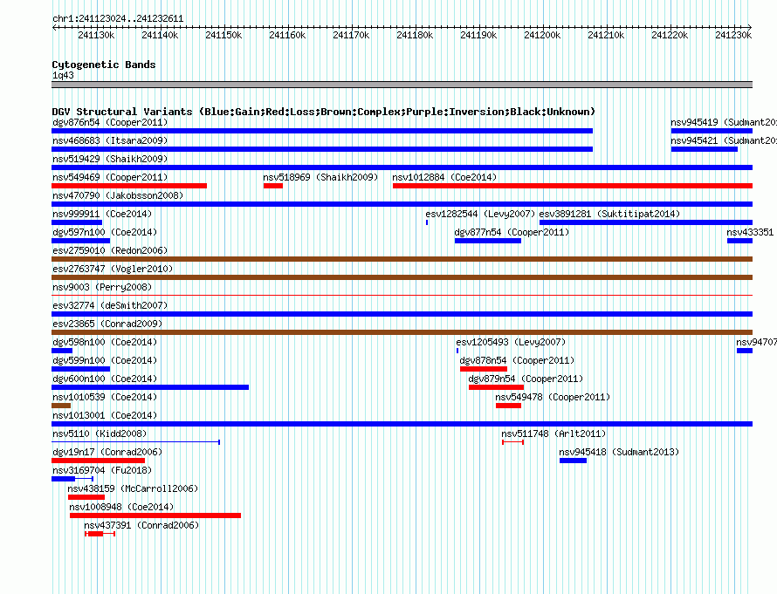
Task: Open nsv519429 (Shaikh2009) variant
Action: (402, 167)
